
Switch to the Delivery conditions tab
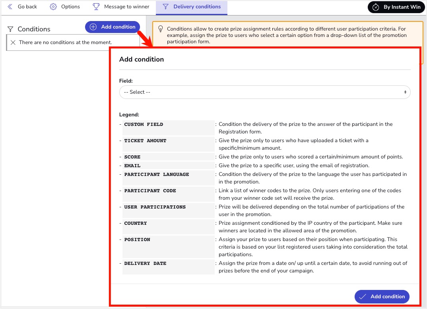click(x=197, y=7)
